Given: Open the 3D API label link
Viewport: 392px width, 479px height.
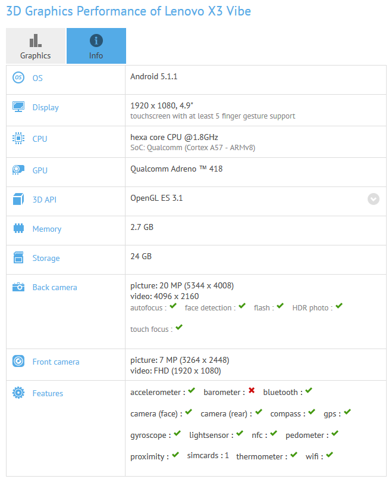Looking at the screenshot, I should pos(45,200).
